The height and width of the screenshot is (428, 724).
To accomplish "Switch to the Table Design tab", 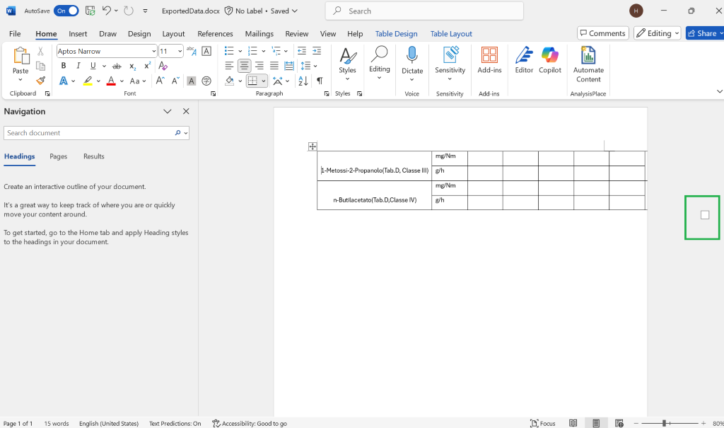I will [396, 34].
